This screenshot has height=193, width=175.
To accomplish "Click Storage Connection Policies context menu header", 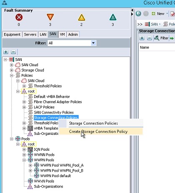I will coord(94,124).
